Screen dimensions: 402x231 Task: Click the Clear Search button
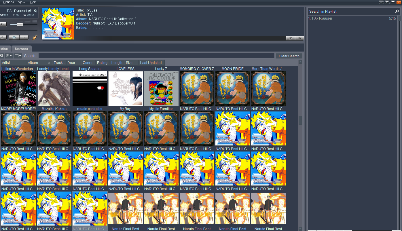tap(289, 56)
